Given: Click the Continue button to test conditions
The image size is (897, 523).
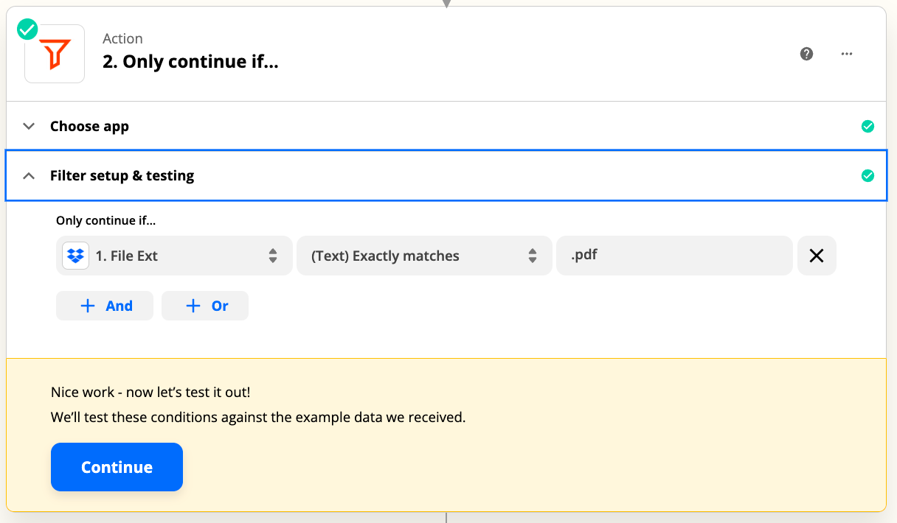Looking at the screenshot, I should (117, 467).
